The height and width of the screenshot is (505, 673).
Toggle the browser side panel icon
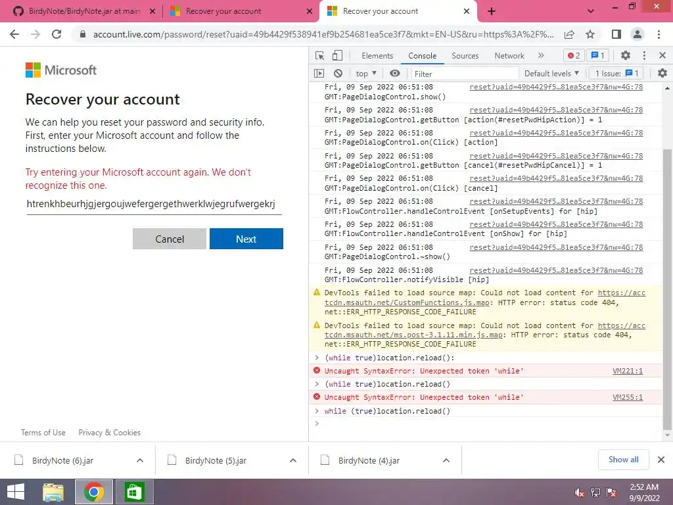(616, 34)
